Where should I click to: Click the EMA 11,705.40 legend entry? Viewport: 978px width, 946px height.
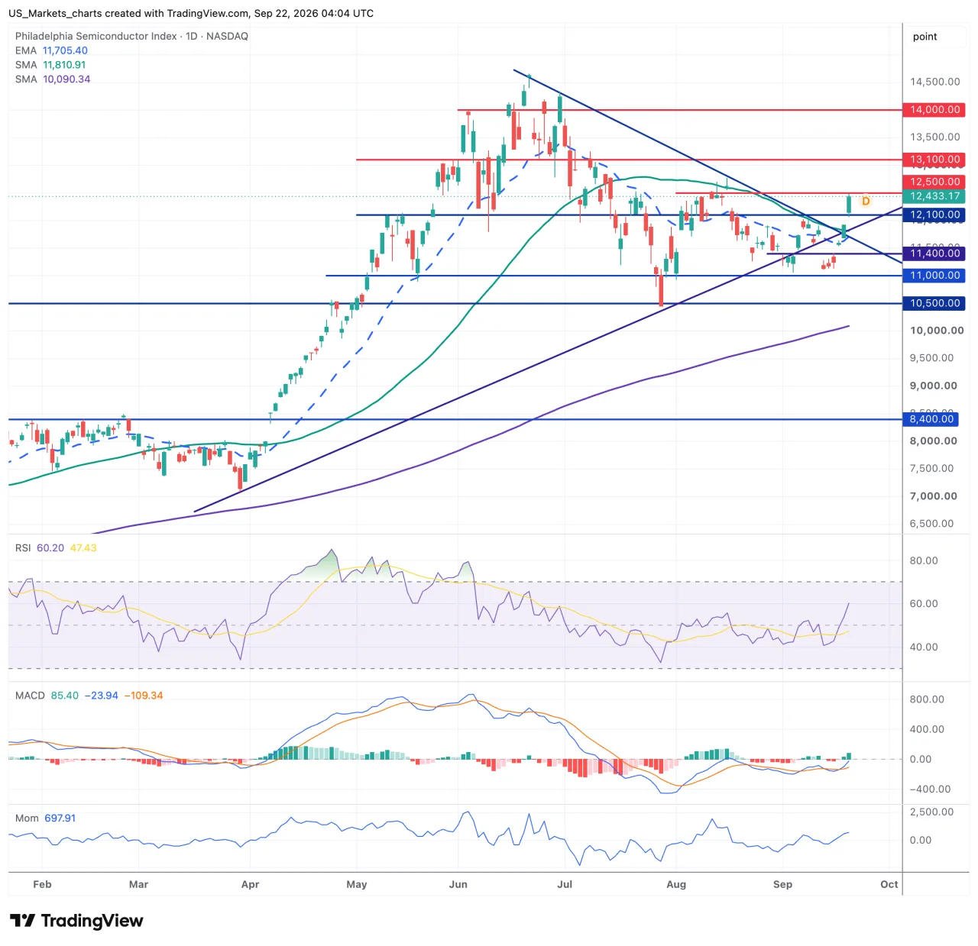[x=51, y=50]
